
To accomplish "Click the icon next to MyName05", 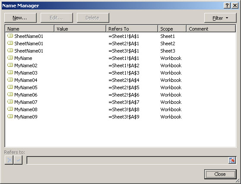I will 10,87.
